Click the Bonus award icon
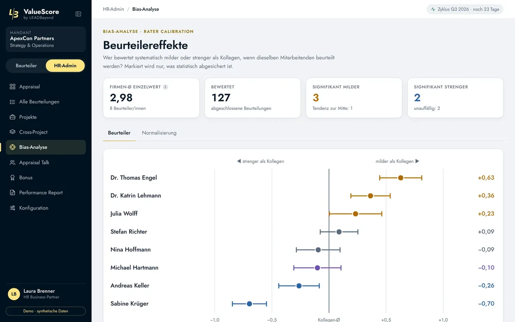The height and width of the screenshot is (322, 515). (12, 178)
